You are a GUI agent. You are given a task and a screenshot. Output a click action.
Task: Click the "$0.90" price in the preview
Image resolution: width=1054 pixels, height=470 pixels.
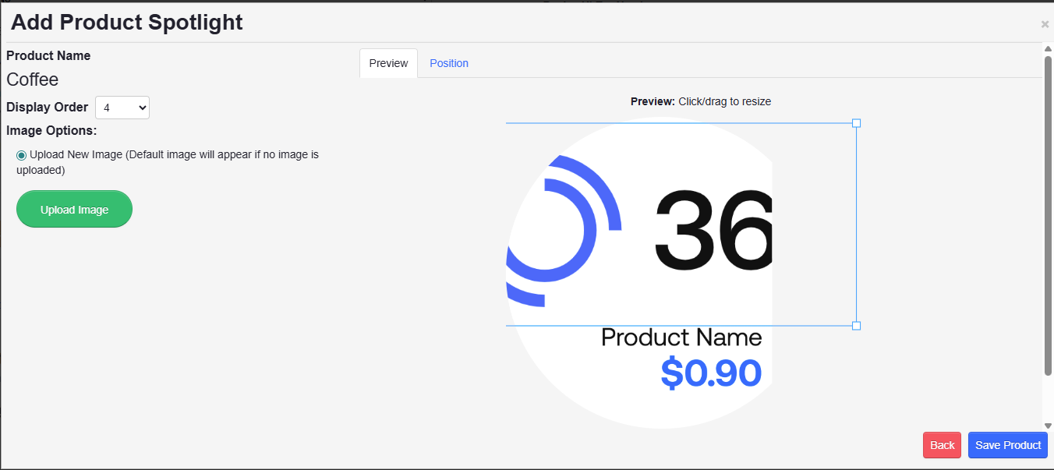tap(710, 374)
